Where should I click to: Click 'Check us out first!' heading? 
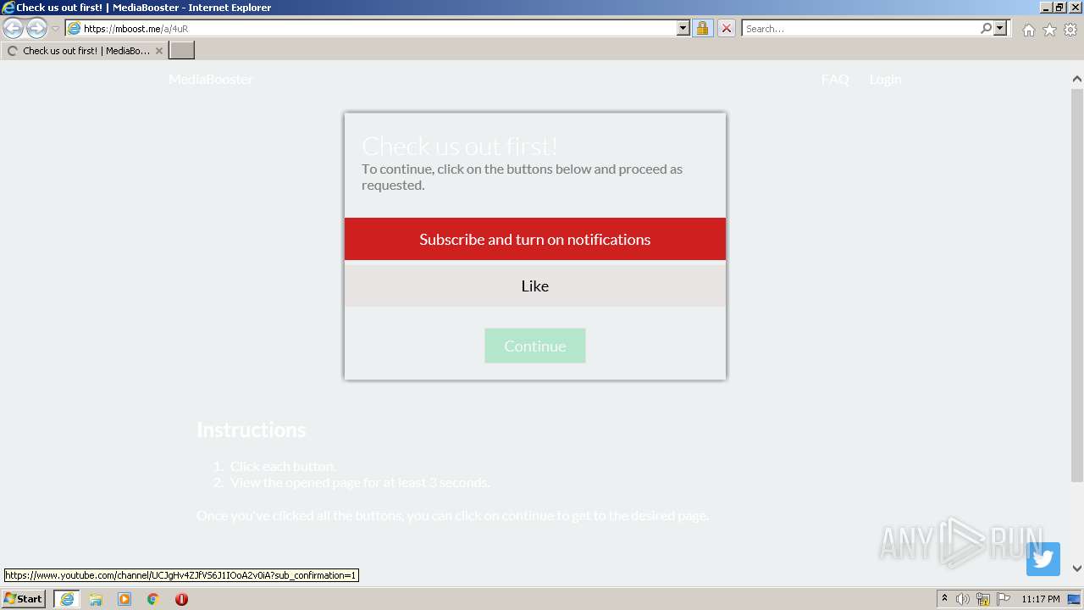(x=460, y=146)
